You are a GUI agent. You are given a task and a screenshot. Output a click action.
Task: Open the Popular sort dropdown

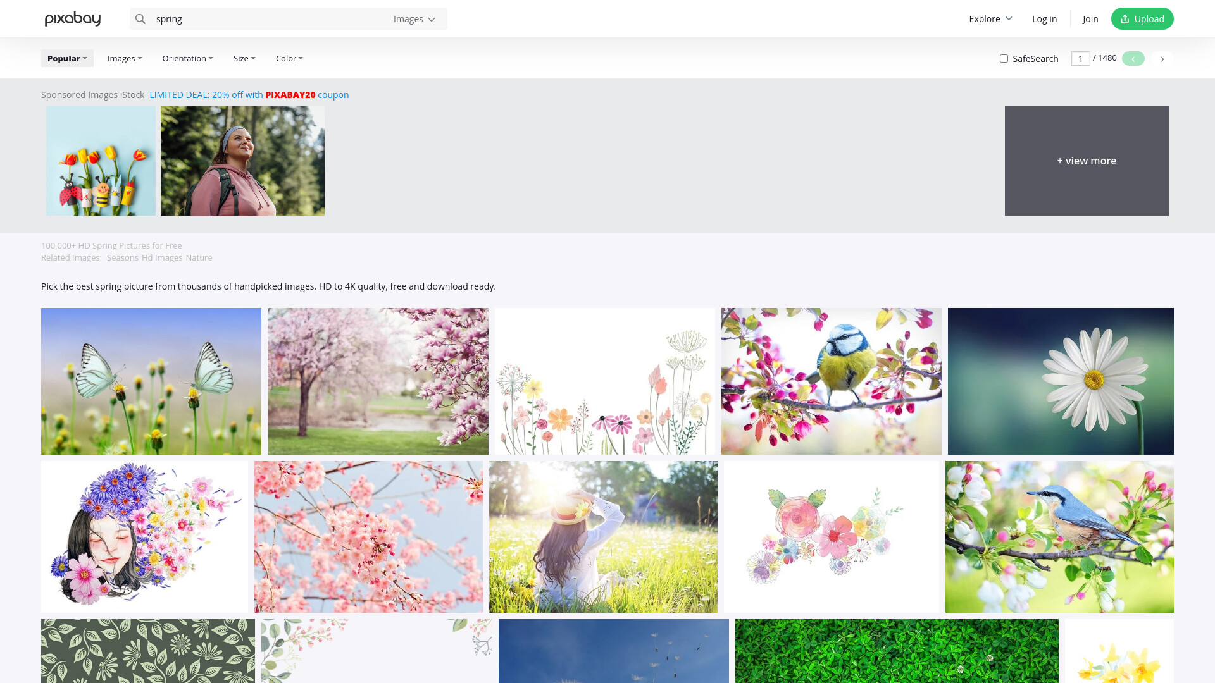click(67, 58)
